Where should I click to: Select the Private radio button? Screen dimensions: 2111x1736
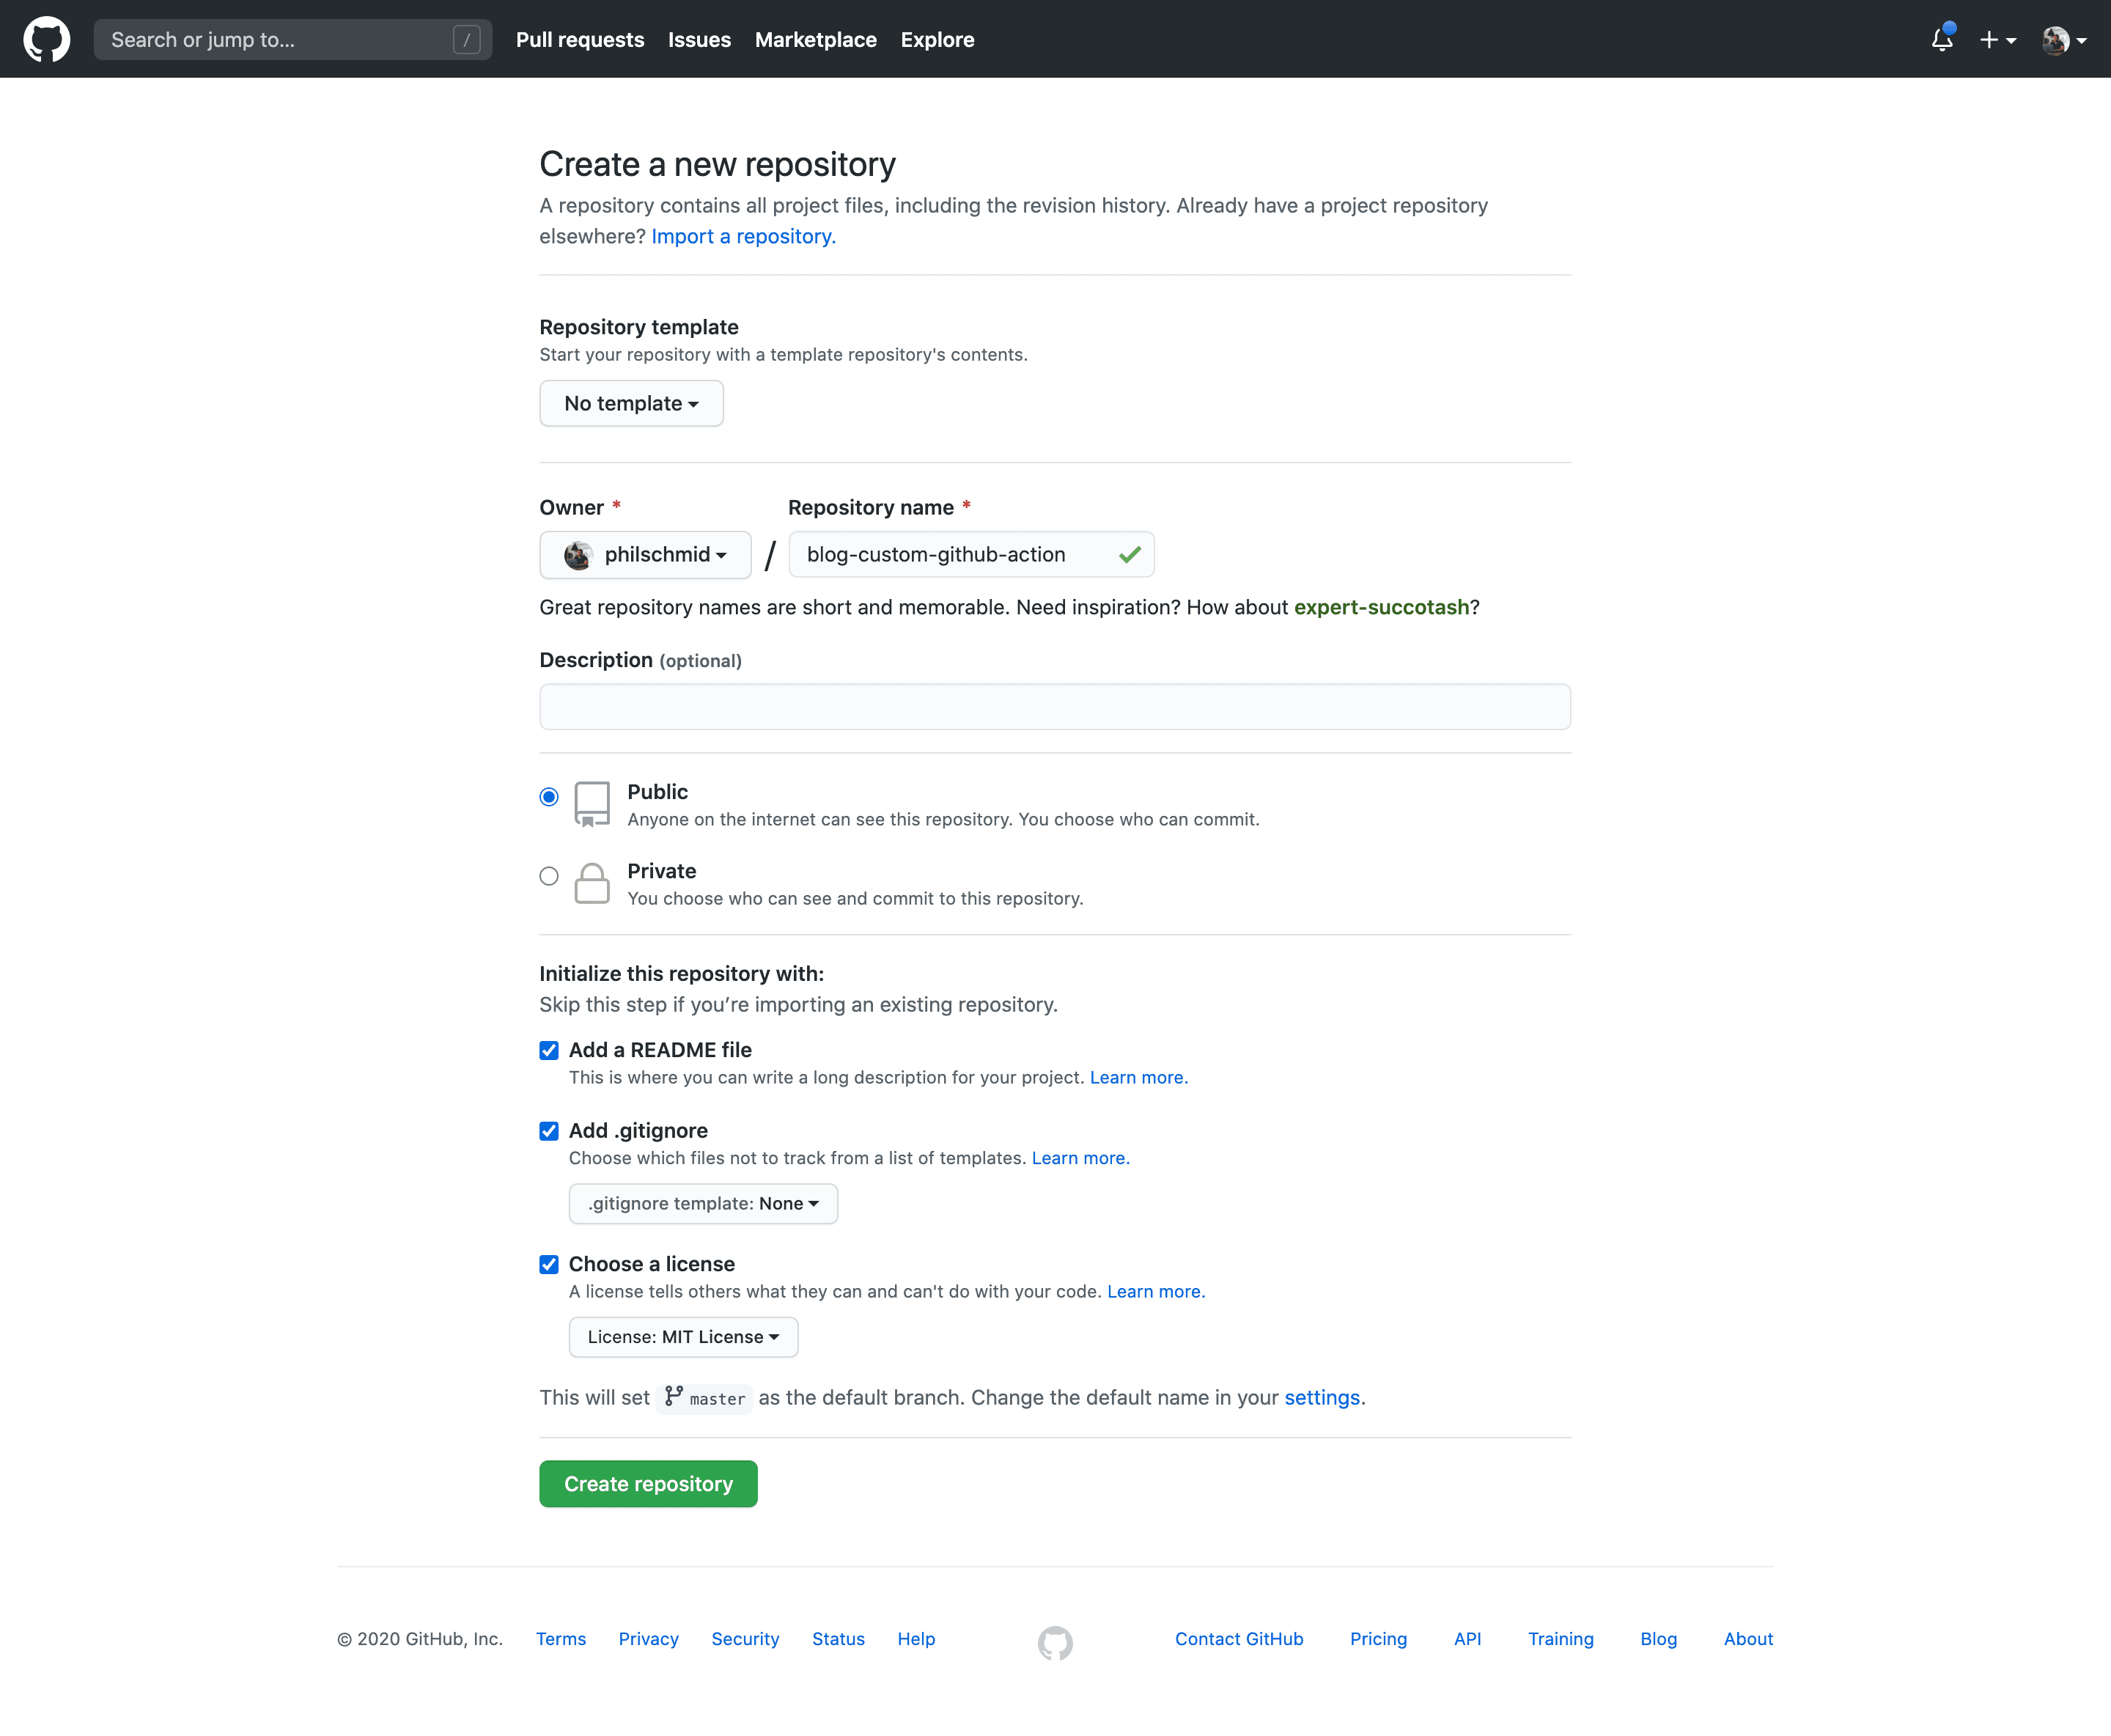click(549, 876)
